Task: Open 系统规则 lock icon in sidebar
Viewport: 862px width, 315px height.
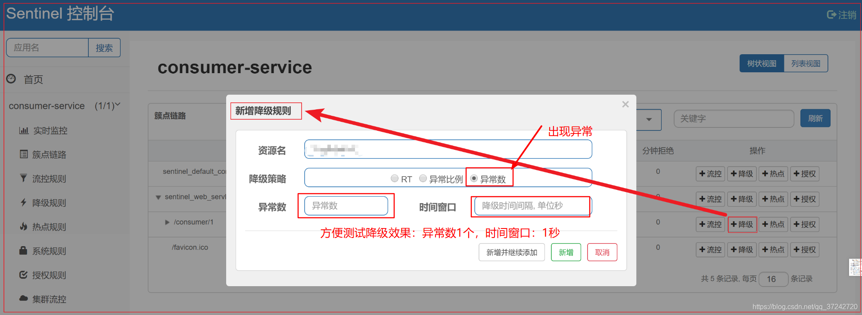Action: point(23,250)
